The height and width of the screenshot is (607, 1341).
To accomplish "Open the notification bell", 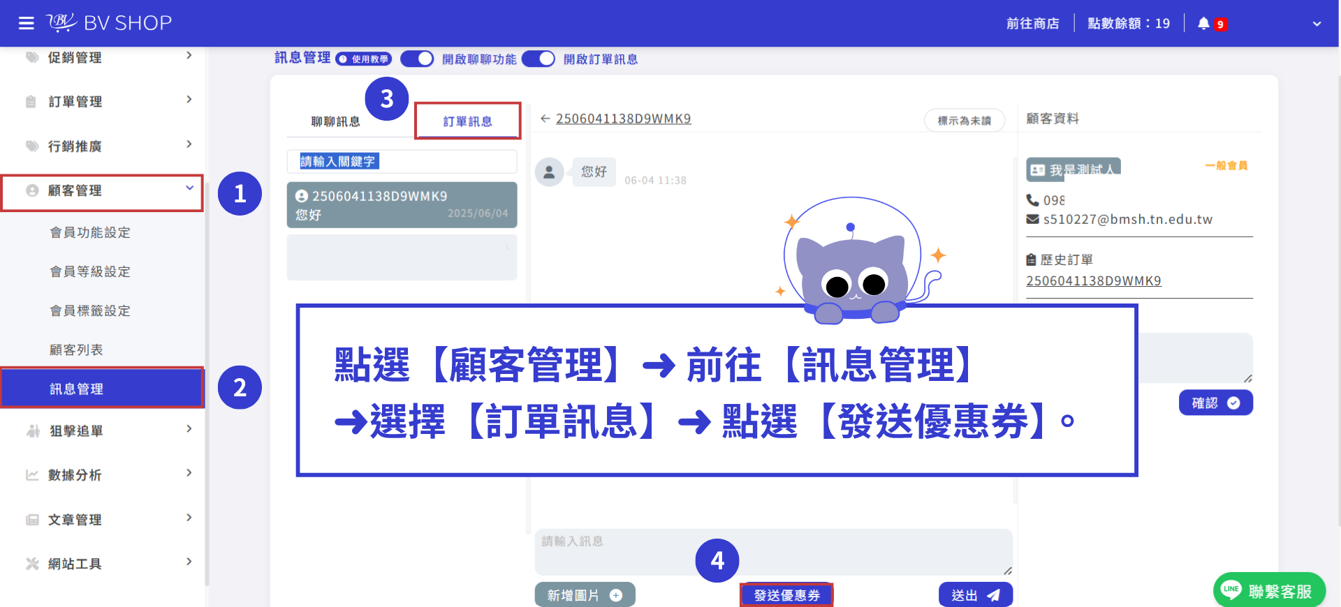I will (1203, 24).
